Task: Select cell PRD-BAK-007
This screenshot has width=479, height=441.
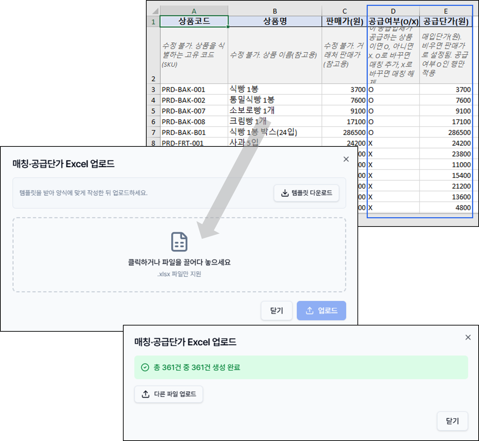Action: point(194,111)
